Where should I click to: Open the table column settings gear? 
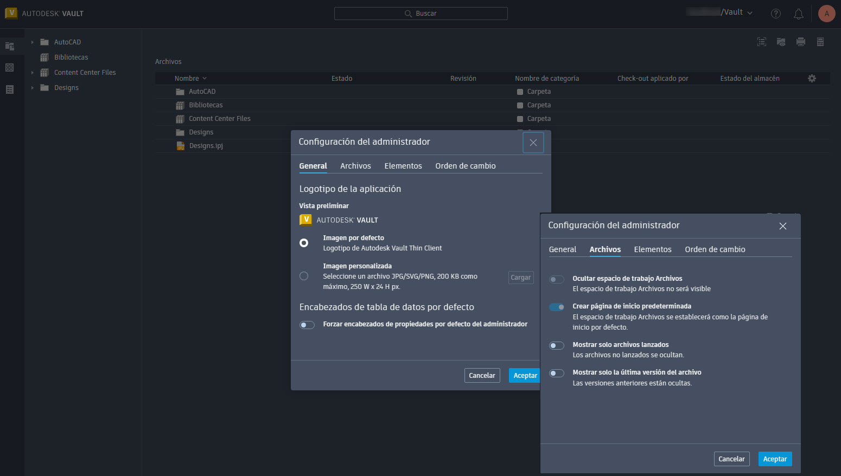(x=812, y=79)
